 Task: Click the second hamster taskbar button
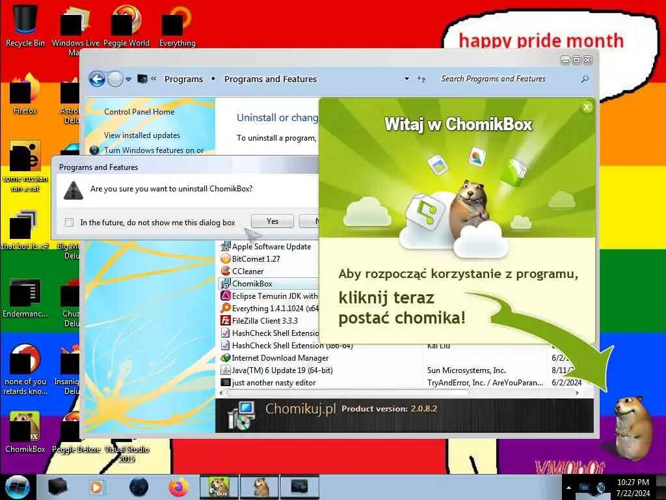click(x=260, y=487)
